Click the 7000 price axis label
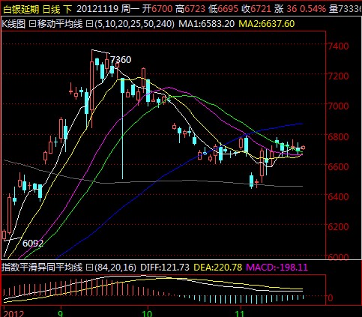 [338, 106]
